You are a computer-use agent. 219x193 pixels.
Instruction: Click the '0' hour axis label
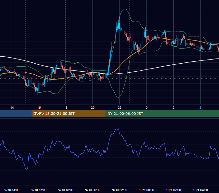(147, 108)
